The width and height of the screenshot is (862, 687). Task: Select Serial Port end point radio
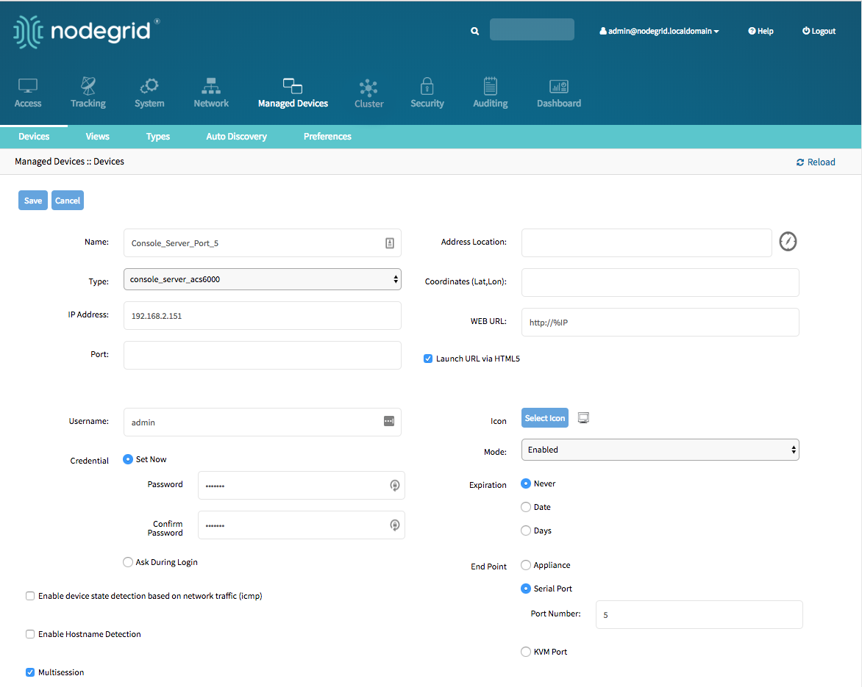(526, 589)
